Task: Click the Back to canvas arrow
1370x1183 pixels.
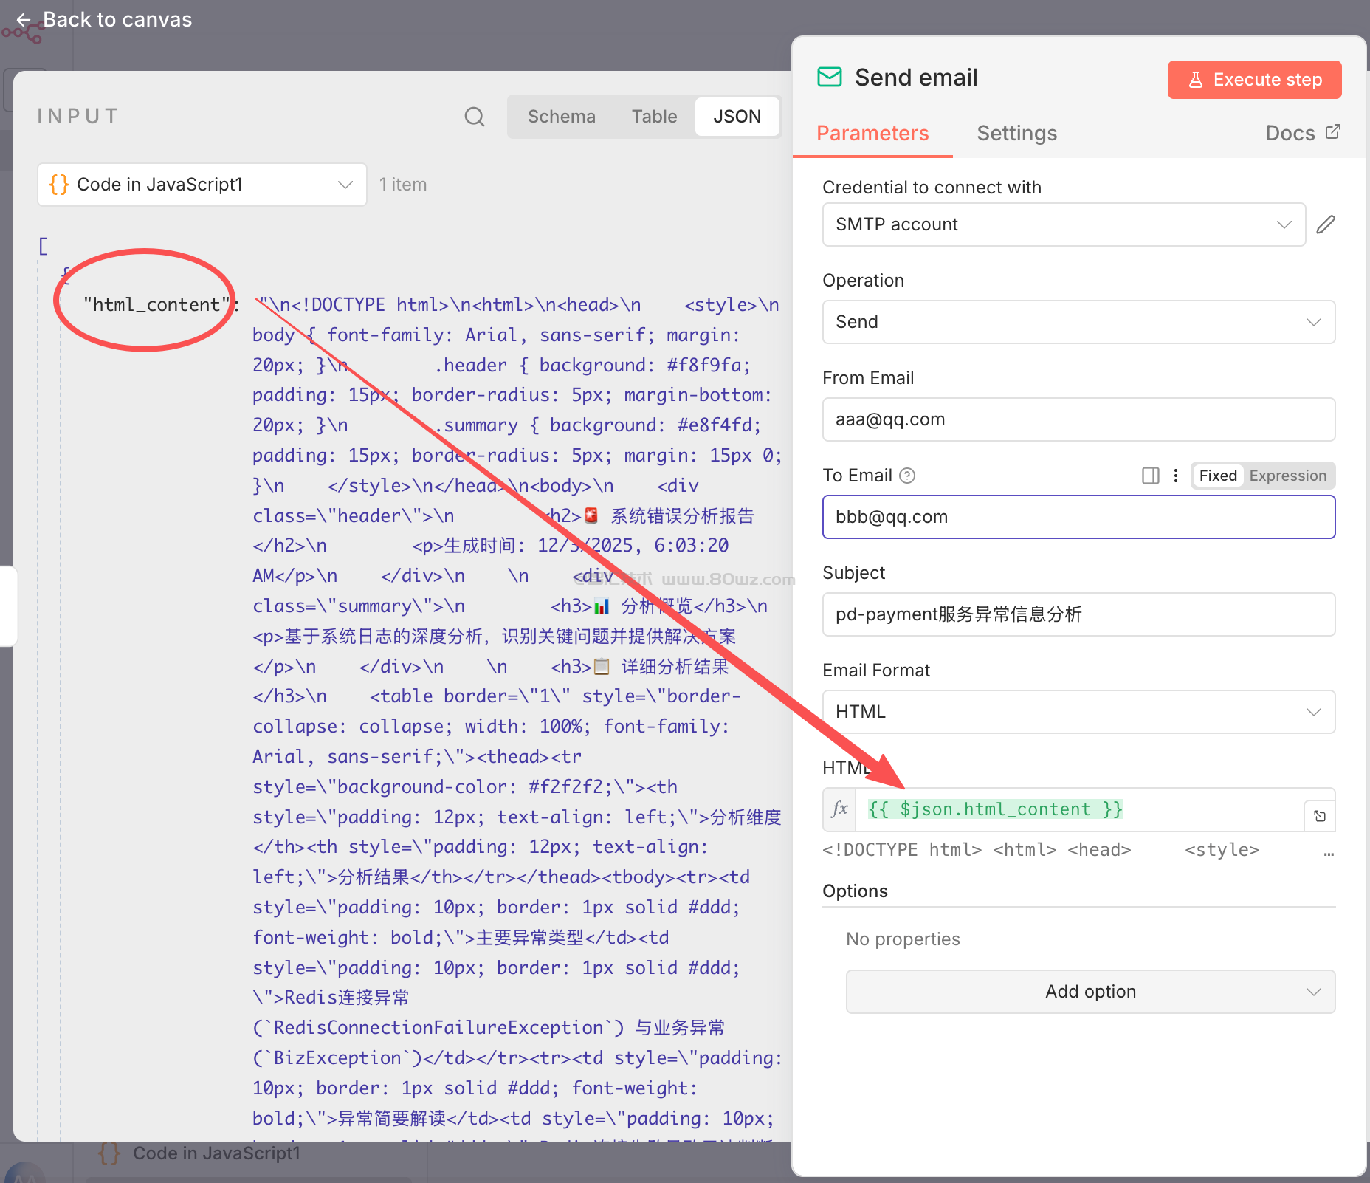Action: (24, 20)
